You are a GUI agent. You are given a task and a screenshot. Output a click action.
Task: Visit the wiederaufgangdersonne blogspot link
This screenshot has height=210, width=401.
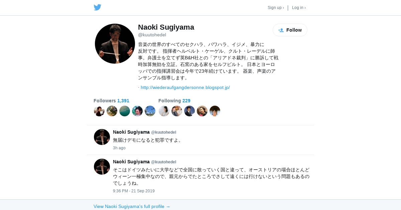click(x=185, y=88)
